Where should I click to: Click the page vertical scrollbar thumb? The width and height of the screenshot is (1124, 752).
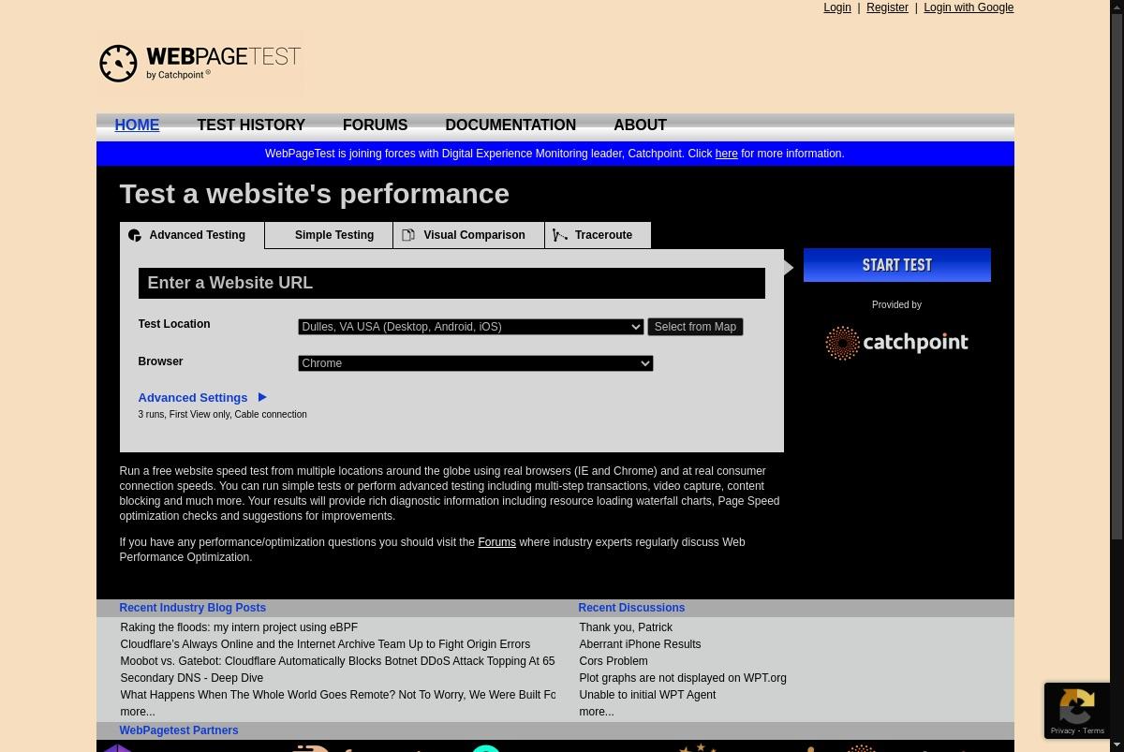[1117, 276]
